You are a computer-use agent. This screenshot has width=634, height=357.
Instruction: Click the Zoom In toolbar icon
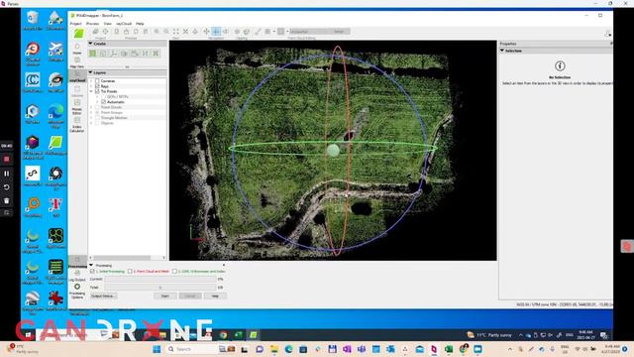157,32
